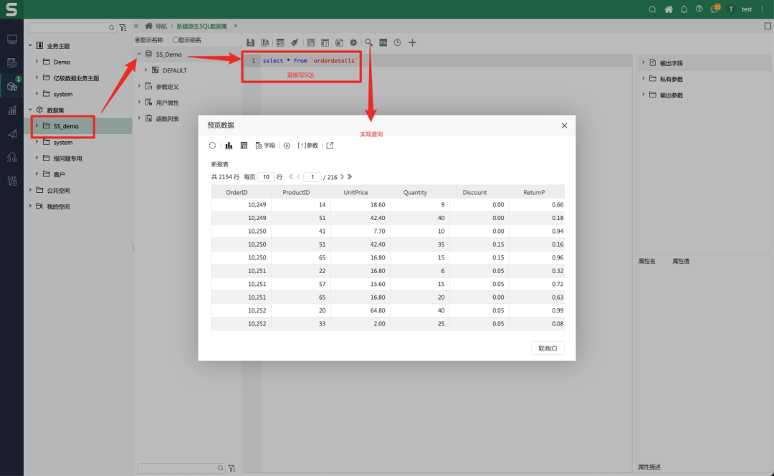This screenshot has width=774, height=476.
Task: Click the save-as icon in editor toolbar
Action: [x=264, y=42]
